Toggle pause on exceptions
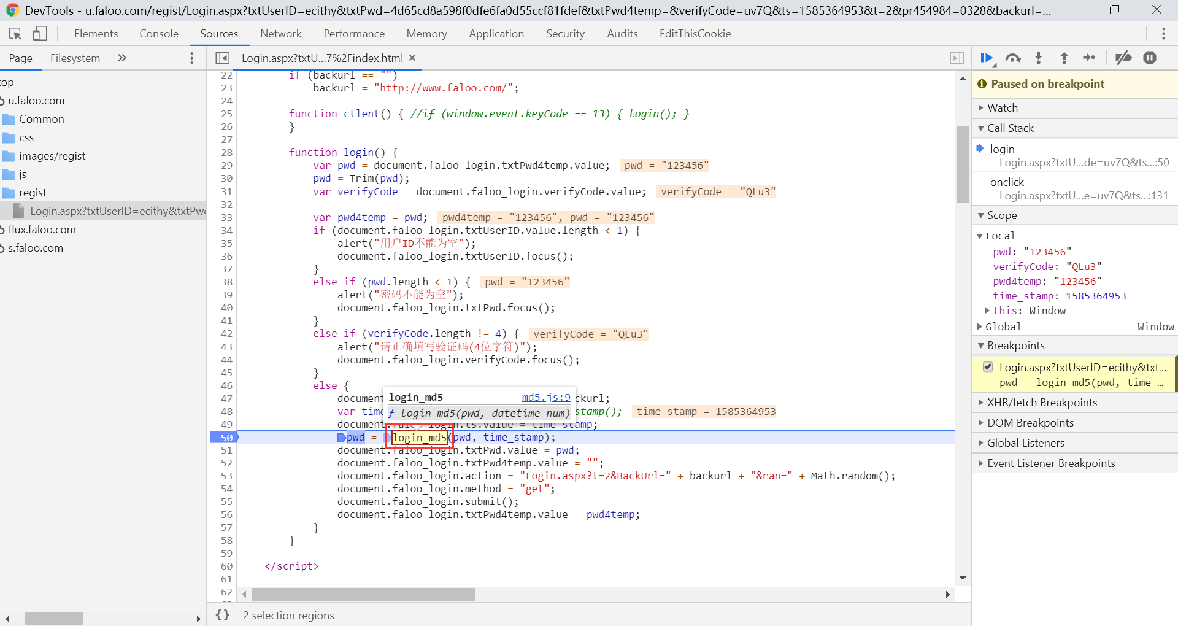This screenshot has height=626, width=1178. pos(1150,58)
